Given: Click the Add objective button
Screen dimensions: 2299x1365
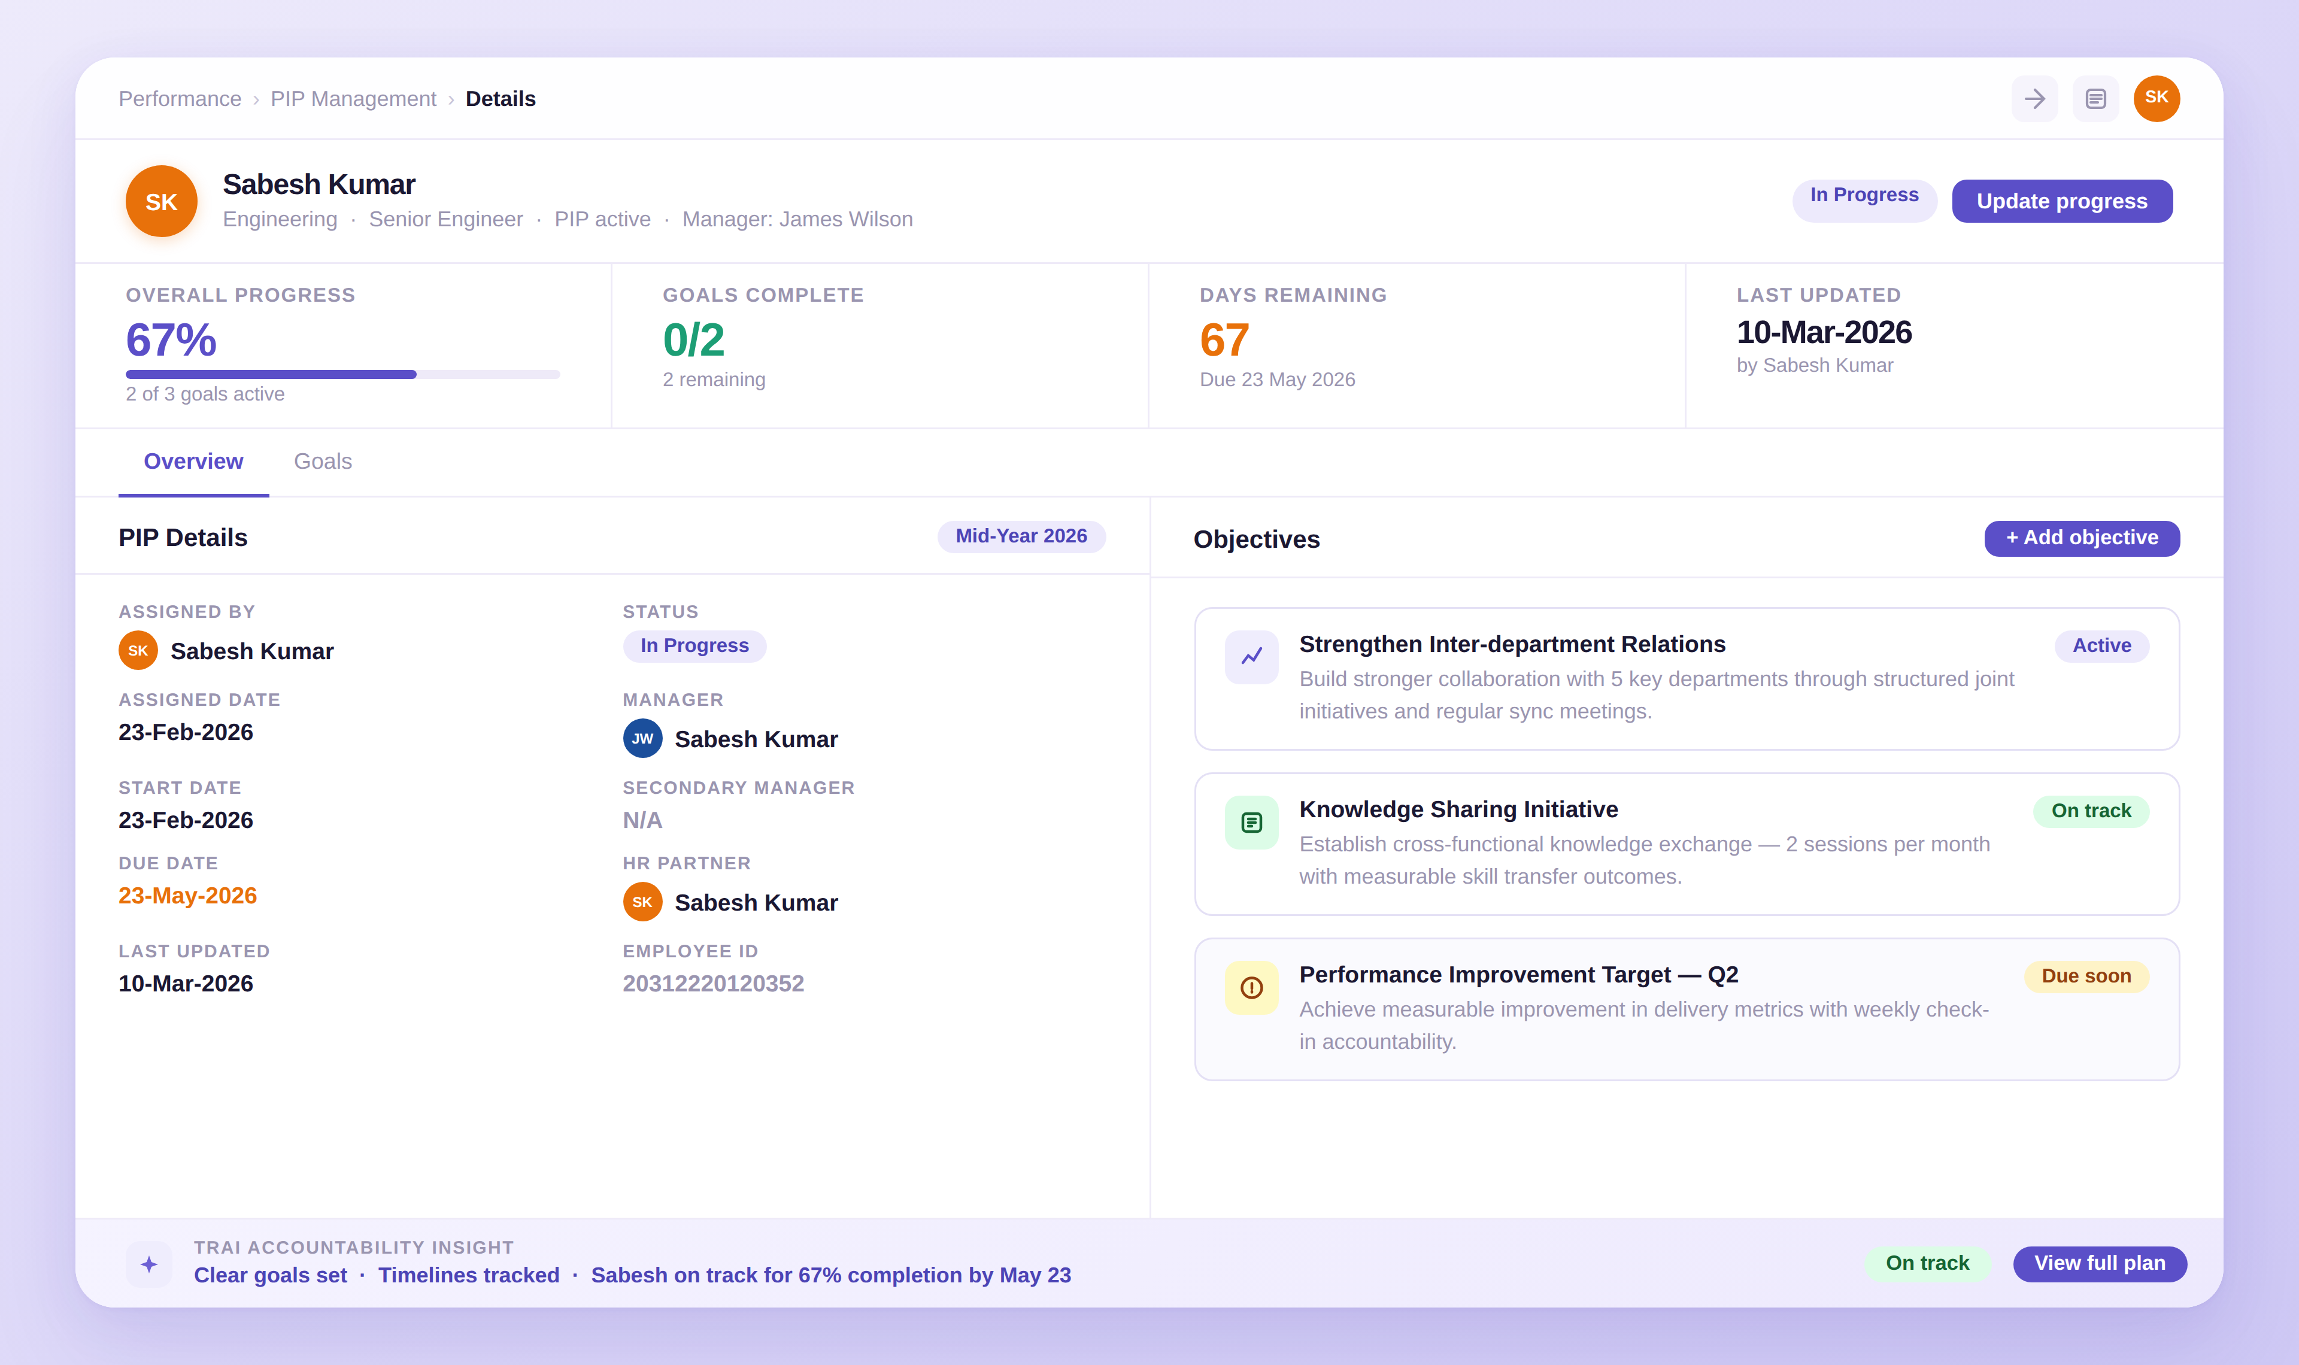Looking at the screenshot, I should (x=2081, y=538).
